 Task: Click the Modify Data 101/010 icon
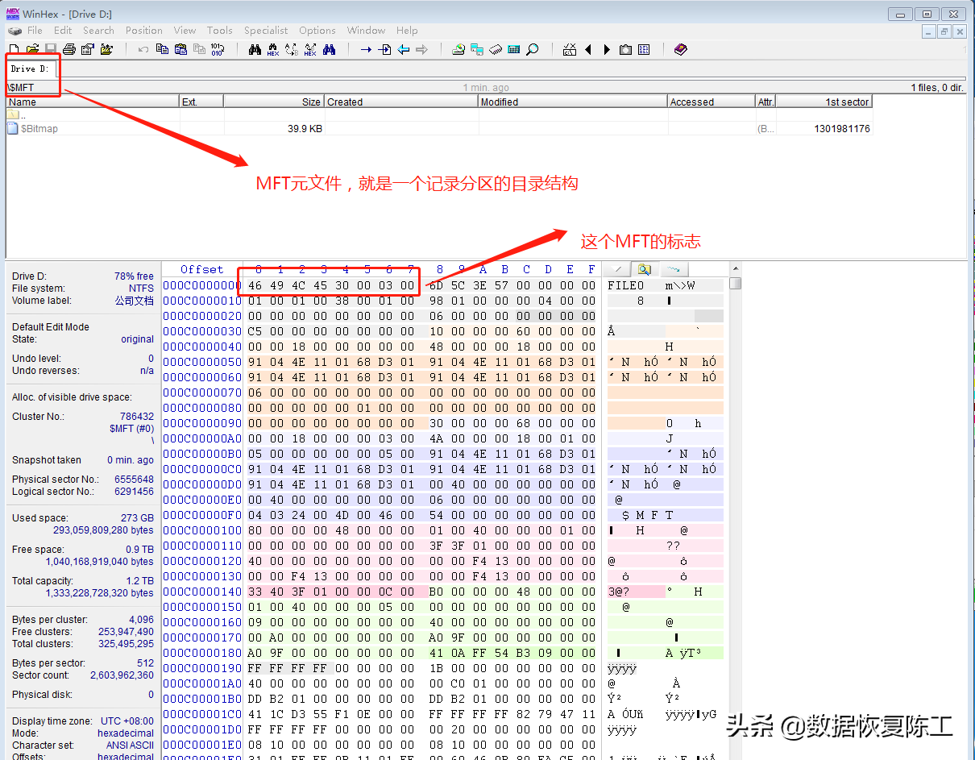(x=217, y=50)
